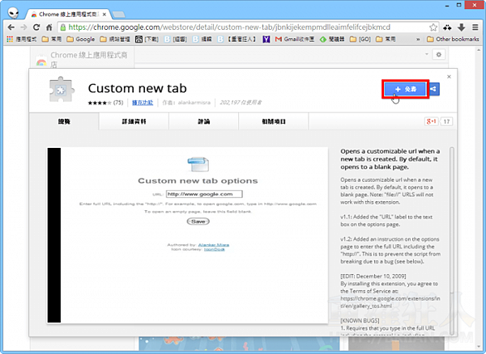The height and width of the screenshot is (354, 486).
Task: Open the Gmail bookmark
Action: pyautogui.click(x=295, y=40)
